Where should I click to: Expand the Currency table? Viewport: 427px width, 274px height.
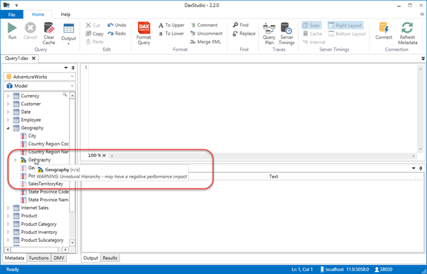[x=8, y=96]
